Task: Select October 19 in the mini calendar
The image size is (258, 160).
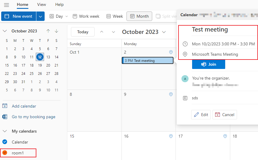Action: [x=40, y=65]
